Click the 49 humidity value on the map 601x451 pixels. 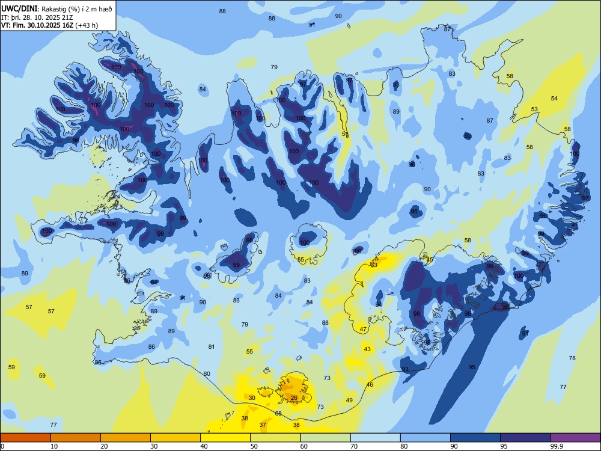pos(349,400)
